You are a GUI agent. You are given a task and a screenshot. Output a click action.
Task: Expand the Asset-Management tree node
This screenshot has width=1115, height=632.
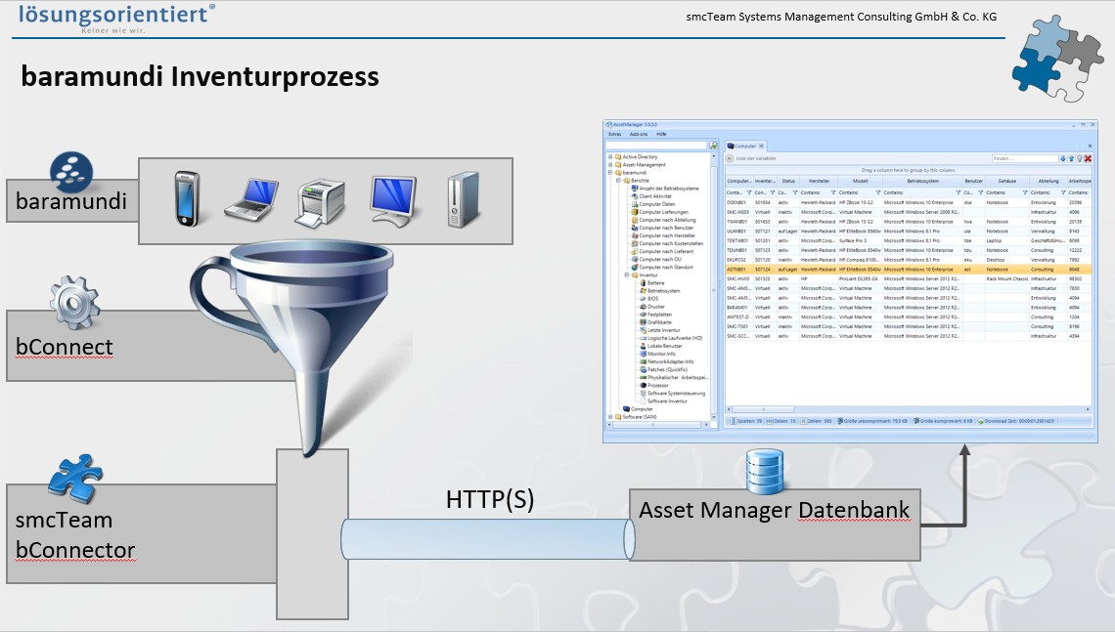(x=610, y=165)
